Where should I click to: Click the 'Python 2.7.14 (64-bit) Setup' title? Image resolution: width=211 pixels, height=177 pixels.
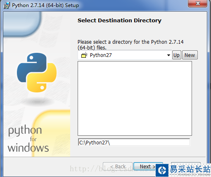pos(45,5)
